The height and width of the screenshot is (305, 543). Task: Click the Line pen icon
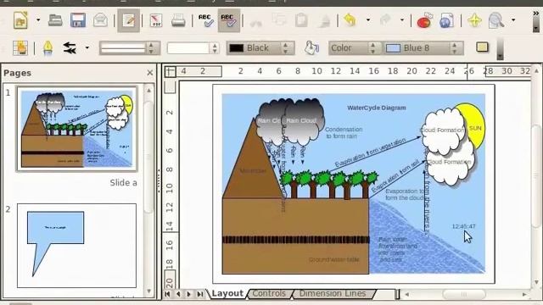(x=48, y=47)
